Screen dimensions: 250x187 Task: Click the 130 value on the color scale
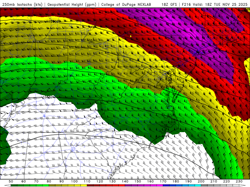112,181
